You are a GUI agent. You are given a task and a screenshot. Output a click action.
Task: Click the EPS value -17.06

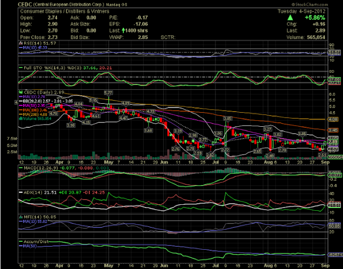pos(141,24)
